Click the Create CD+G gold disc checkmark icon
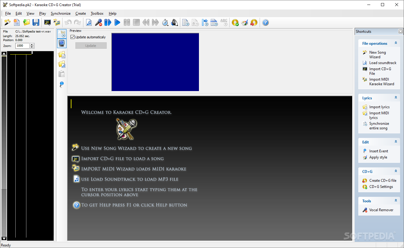Image resolution: width=404 pixels, height=248 pixels. [x=235, y=22]
